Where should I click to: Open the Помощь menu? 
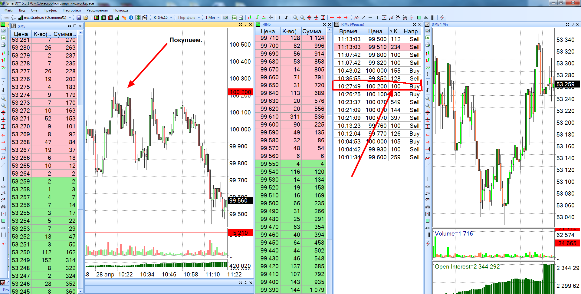[121, 10]
